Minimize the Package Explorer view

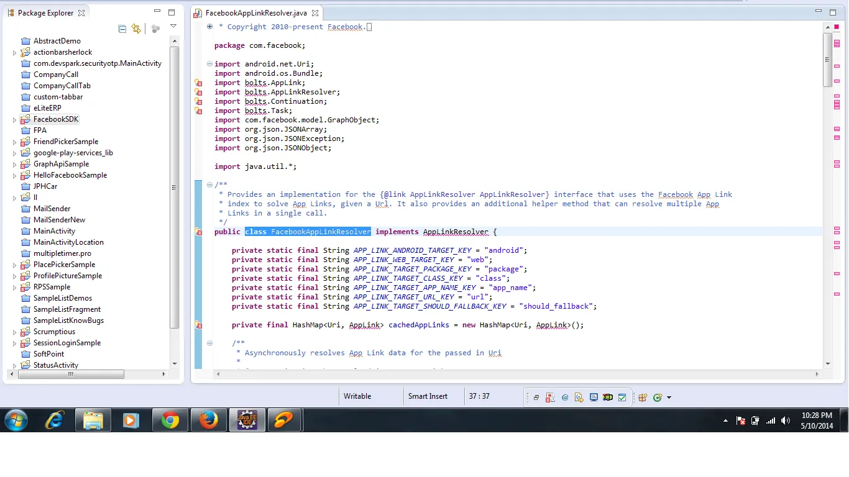pyautogui.click(x=157, y=12)
